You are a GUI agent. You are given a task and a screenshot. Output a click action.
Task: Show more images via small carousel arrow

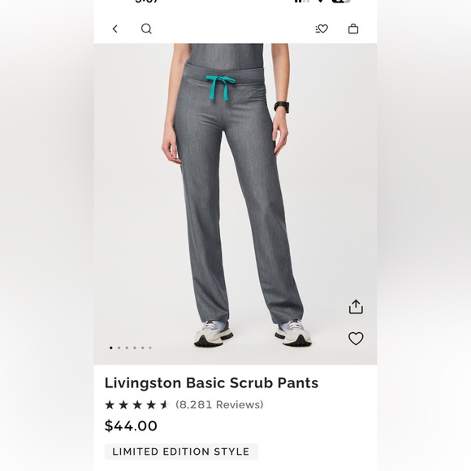click(x=150, y=348)
